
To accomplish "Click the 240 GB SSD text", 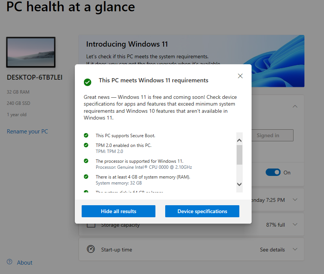I will coord(18,103).
